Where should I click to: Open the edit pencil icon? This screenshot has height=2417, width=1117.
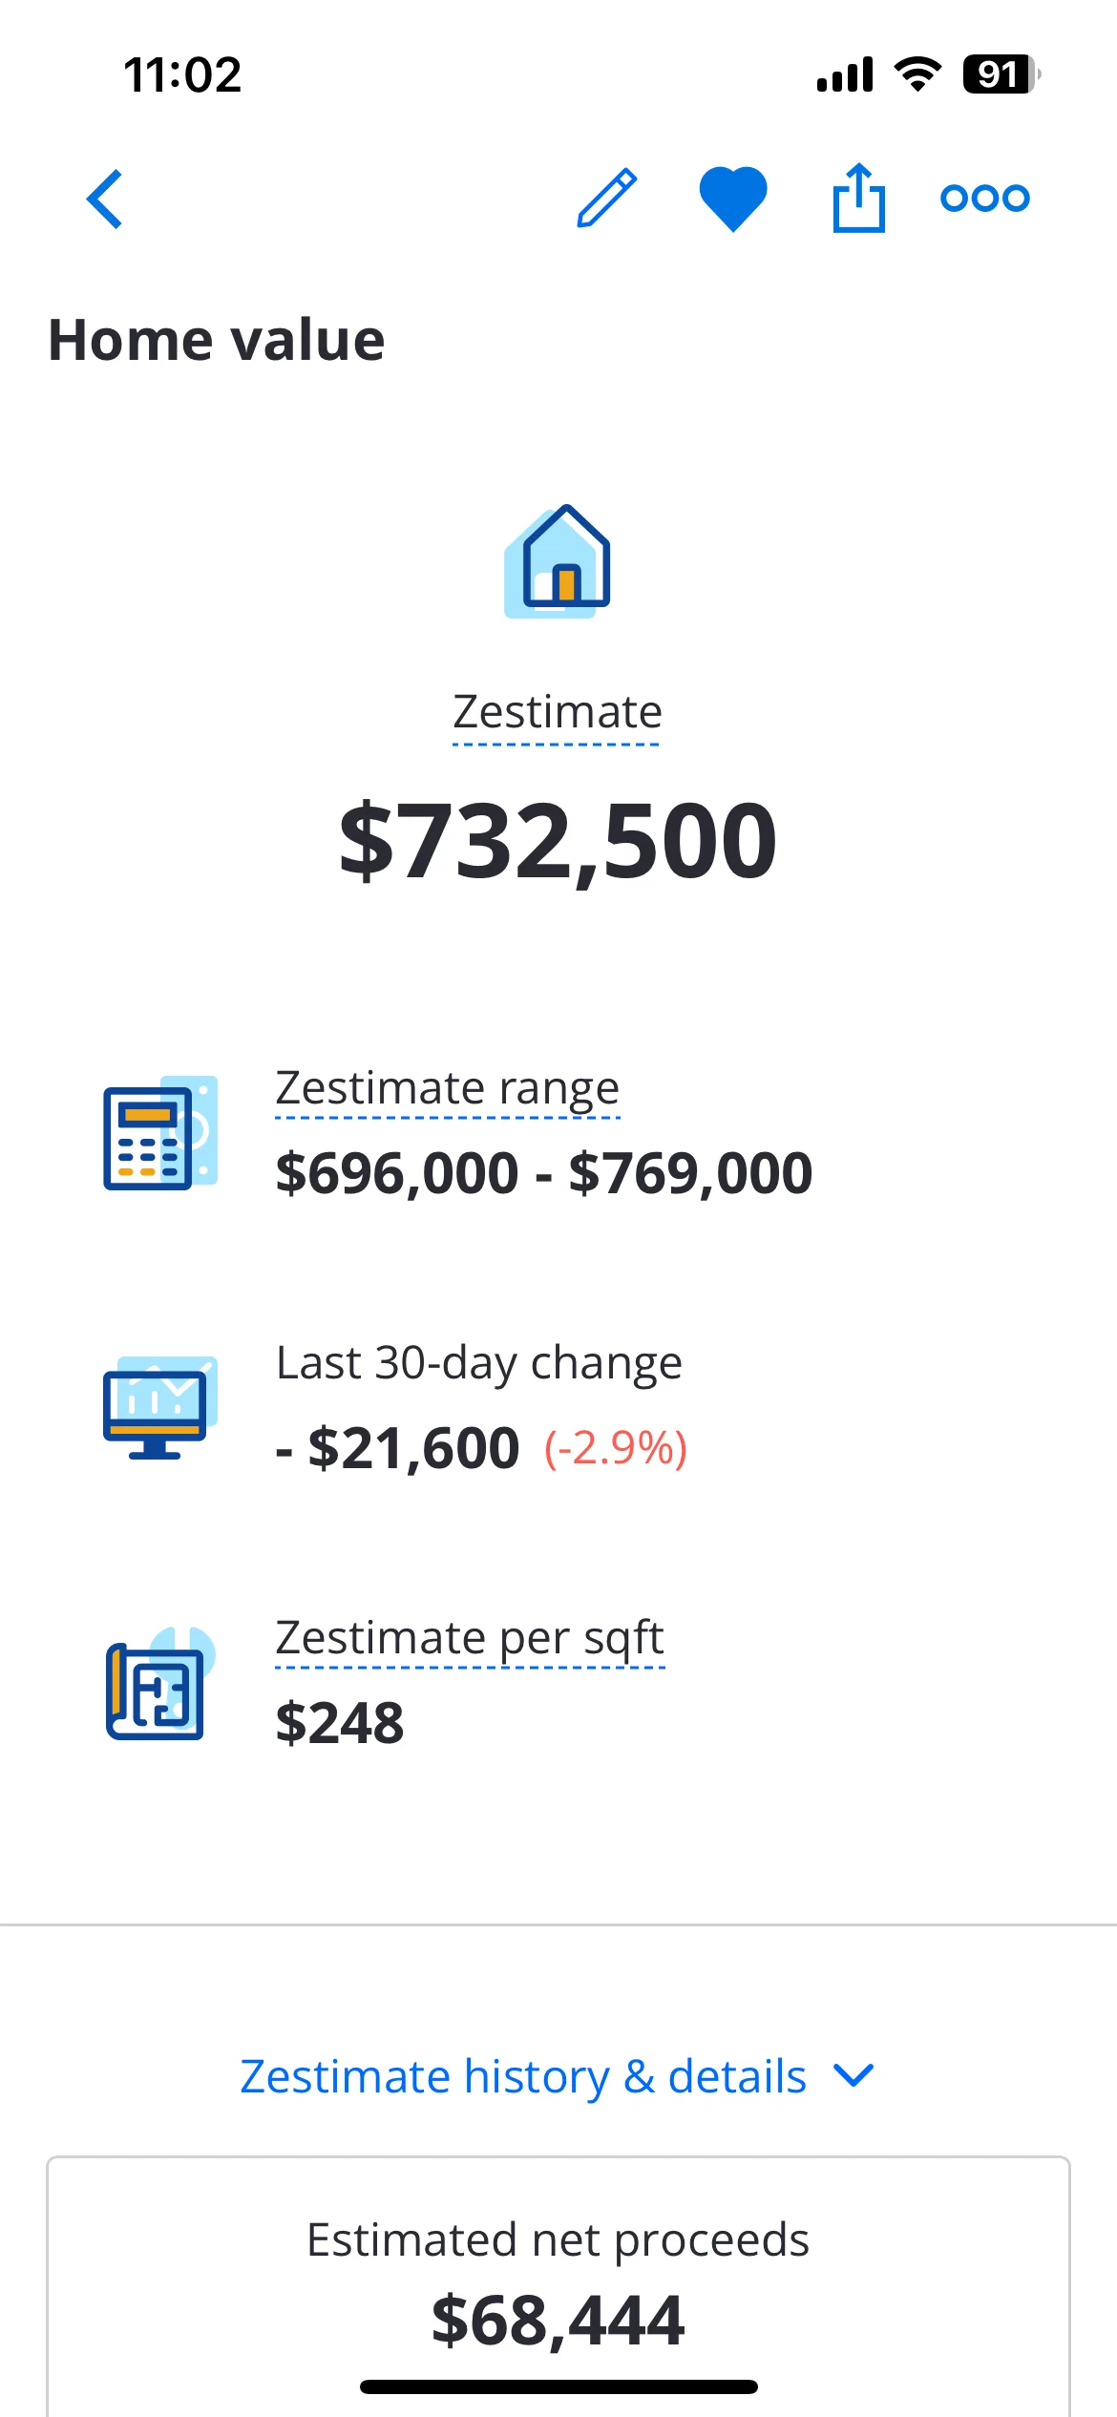(607, 198)
